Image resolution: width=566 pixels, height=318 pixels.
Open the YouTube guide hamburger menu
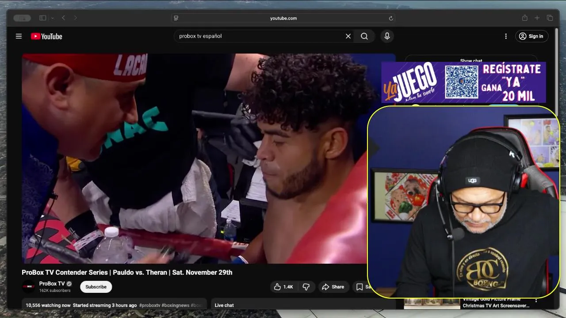[x=19, y=36]
